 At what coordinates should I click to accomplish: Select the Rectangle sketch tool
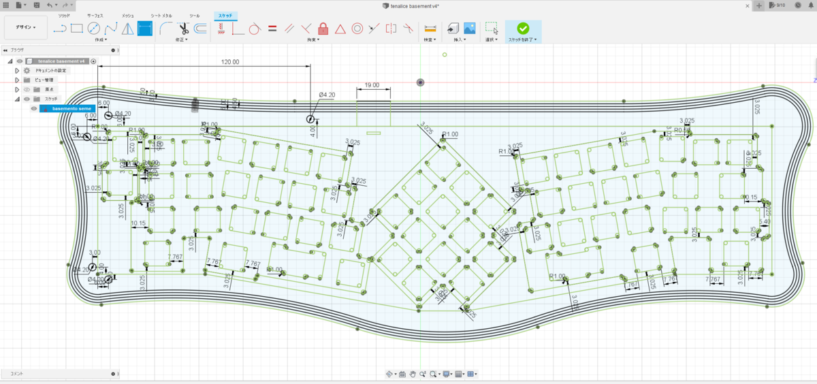click(77, 29)
